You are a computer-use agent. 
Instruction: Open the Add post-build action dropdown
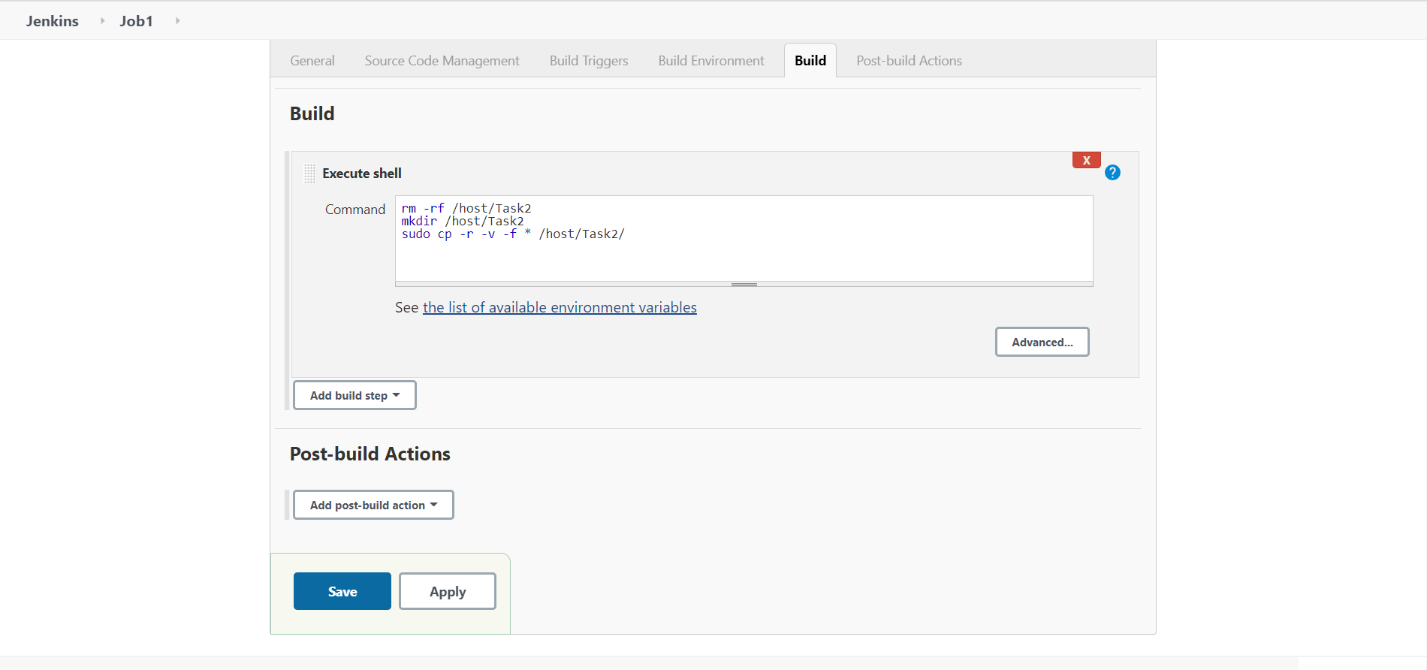click(x=373, y=505)
